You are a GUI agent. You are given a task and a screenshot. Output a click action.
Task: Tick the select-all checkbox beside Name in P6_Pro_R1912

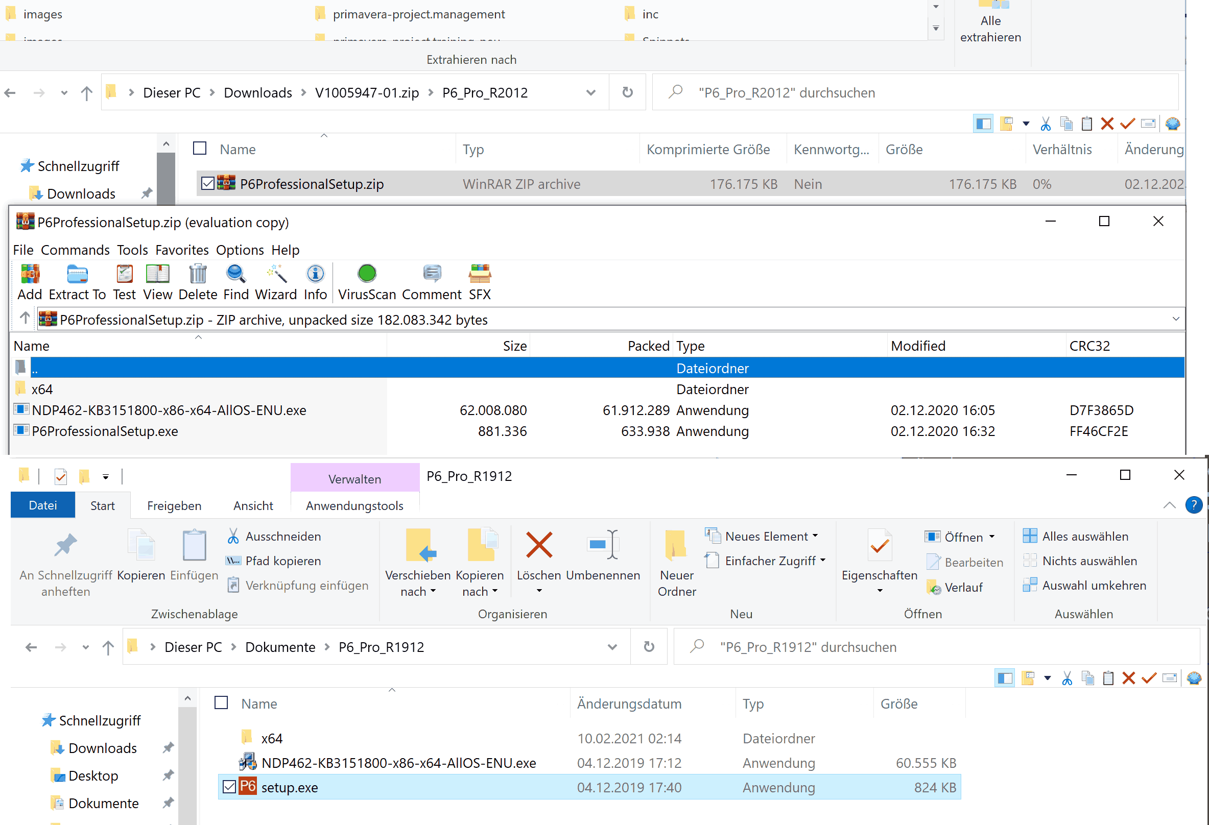(221, 703)
